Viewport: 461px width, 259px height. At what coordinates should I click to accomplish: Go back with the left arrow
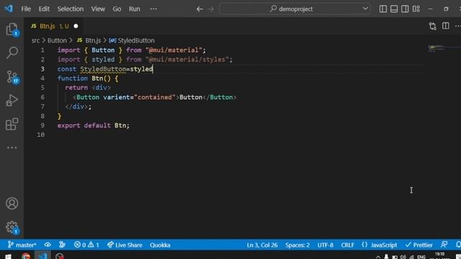[200, 9]
